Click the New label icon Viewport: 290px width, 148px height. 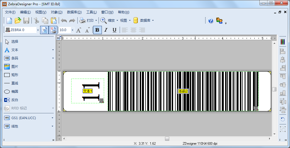(9, 21)
